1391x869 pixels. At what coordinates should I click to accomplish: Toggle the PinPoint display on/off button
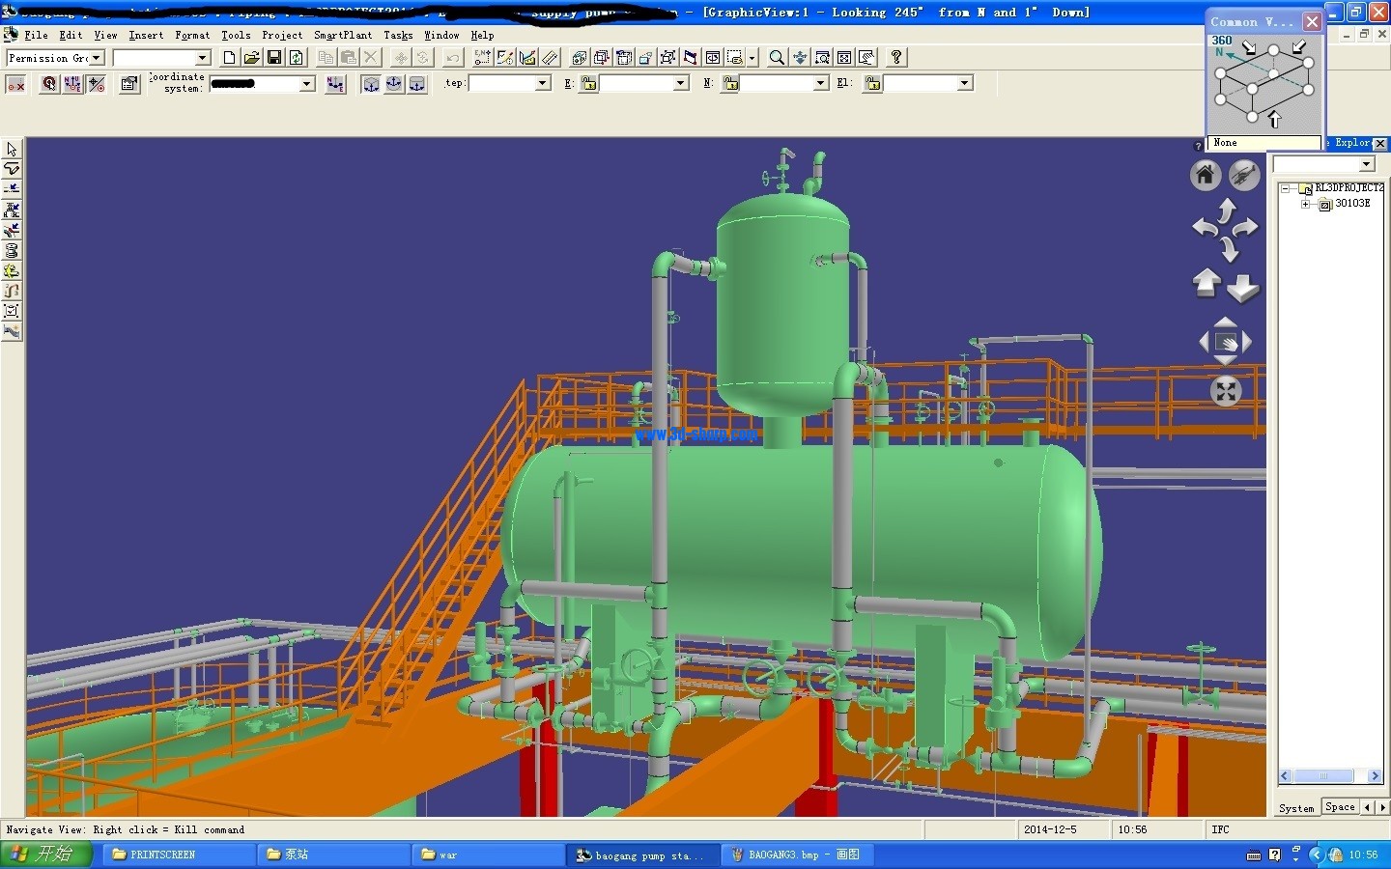tap(15, 84)
